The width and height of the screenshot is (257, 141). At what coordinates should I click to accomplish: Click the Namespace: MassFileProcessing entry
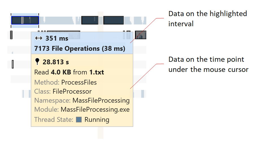click(82, 100)
